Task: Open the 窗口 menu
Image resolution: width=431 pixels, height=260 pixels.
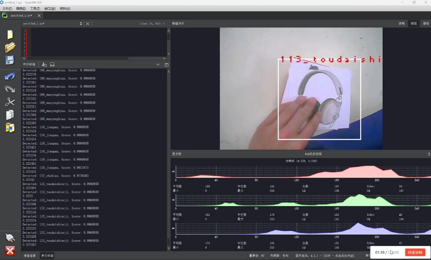Action: click(x=50, y=8)
